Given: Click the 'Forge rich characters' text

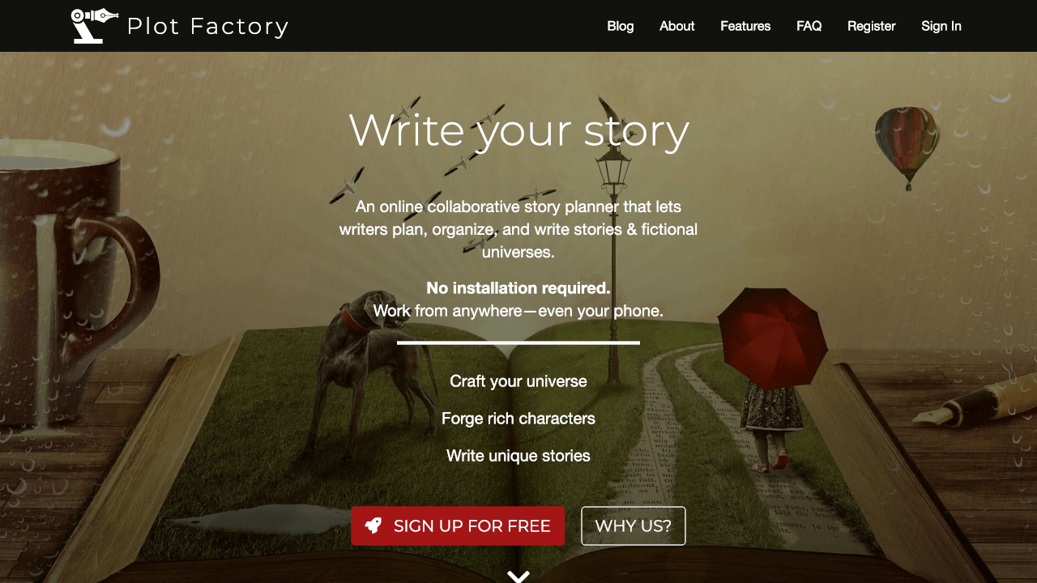Looking at the screenshot, I should click(518, 419).
